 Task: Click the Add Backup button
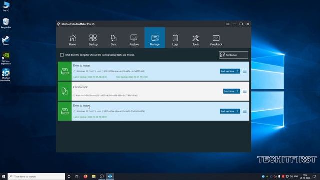pos(233,55)
